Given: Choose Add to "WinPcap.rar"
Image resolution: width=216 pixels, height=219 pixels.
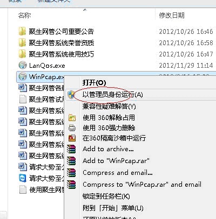Looking at the screenshot, I should point(116,161).
